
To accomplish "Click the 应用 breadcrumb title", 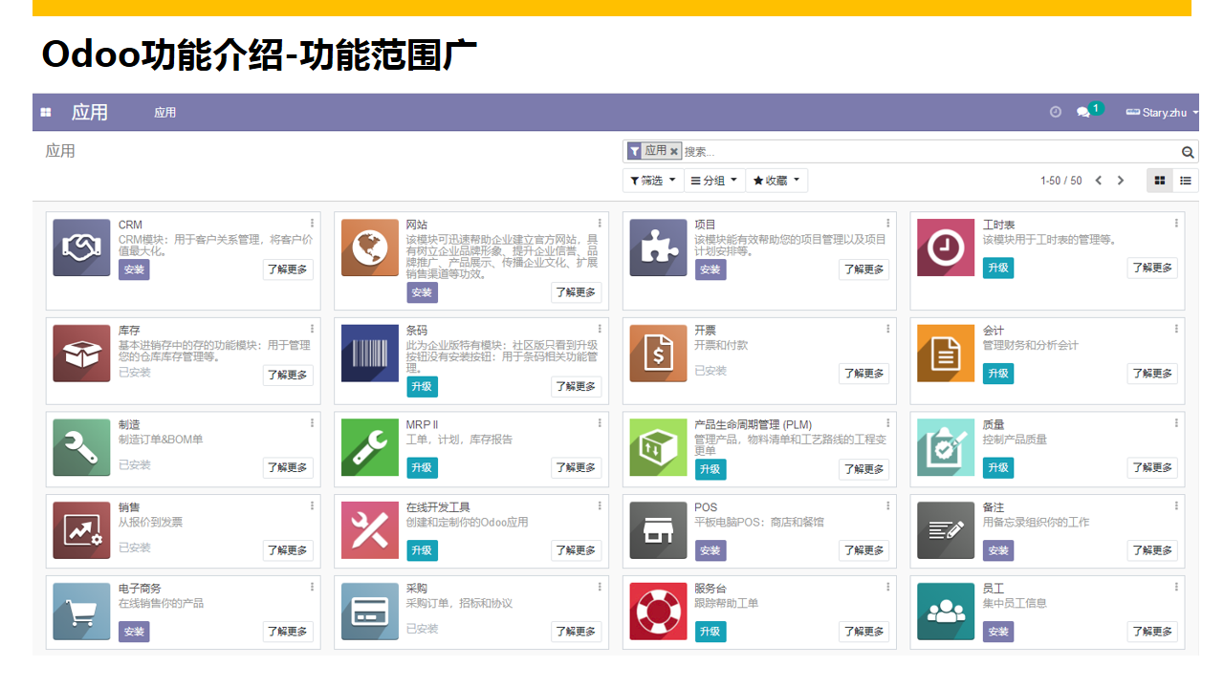I will [x=60, y=151].
